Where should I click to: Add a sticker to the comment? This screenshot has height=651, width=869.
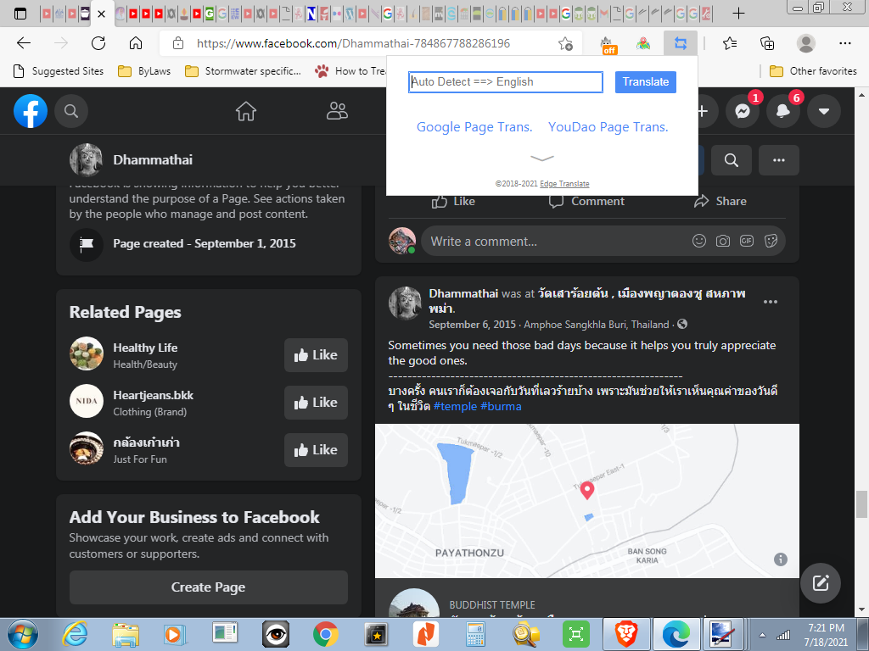(x=771, y=241)
